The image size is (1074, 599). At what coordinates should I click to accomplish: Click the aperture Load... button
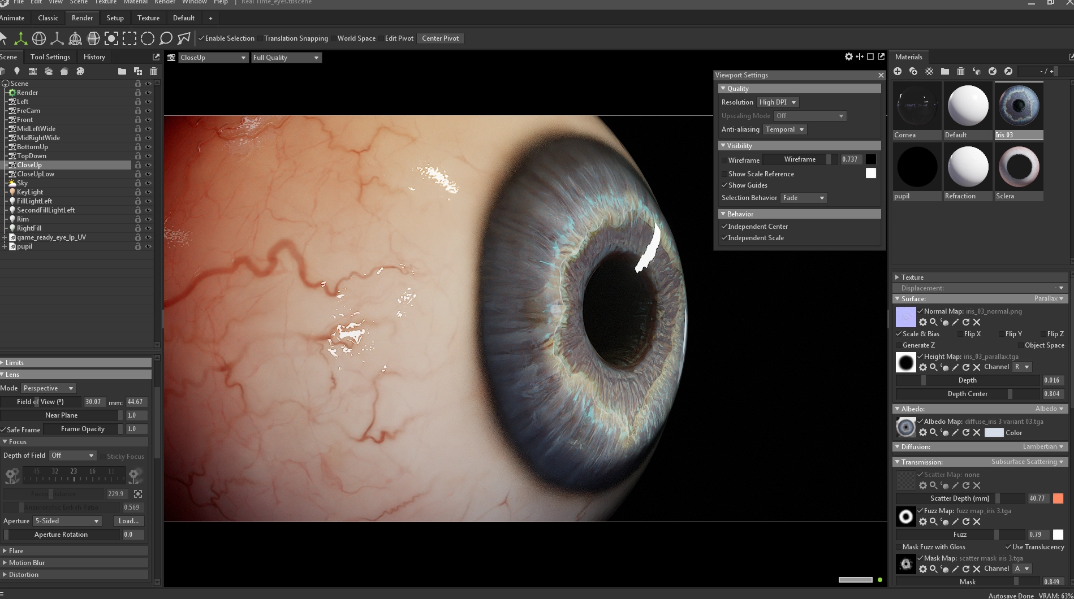click(x=128, y=521)
